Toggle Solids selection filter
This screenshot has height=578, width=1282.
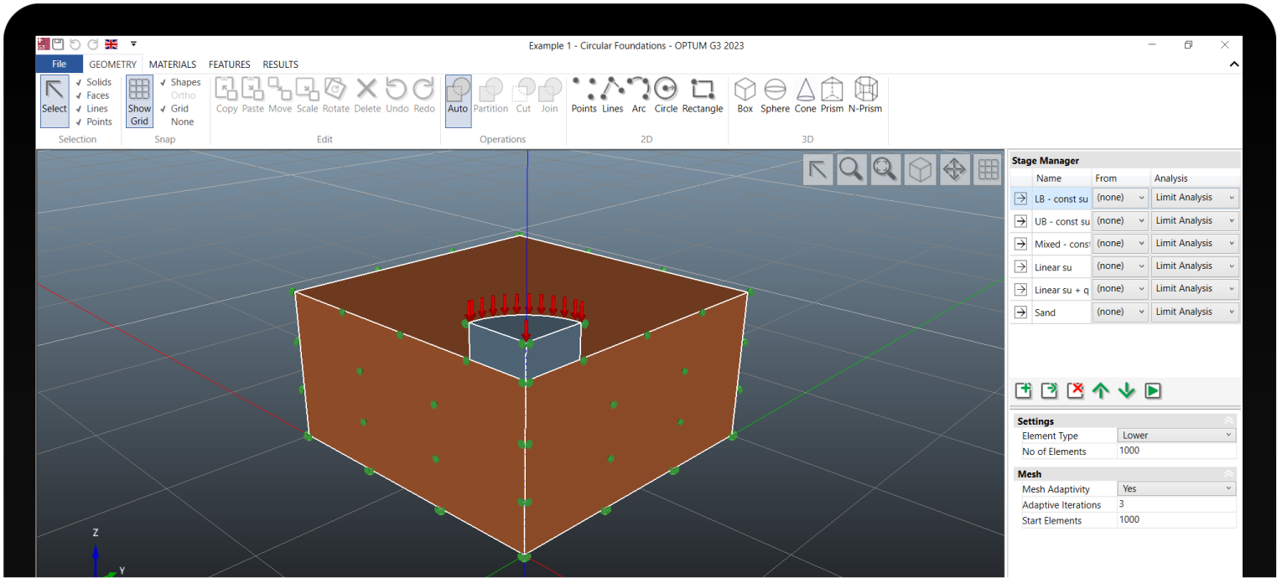(93, 82)
